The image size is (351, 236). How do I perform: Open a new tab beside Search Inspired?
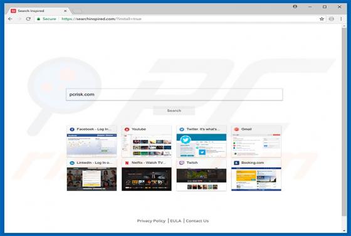[77, 11]
